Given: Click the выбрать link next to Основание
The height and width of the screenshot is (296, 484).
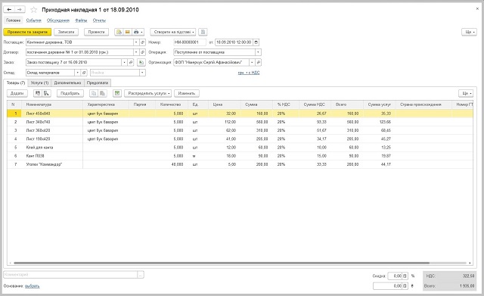Looking at the screenshot, I should click(32, 286).
